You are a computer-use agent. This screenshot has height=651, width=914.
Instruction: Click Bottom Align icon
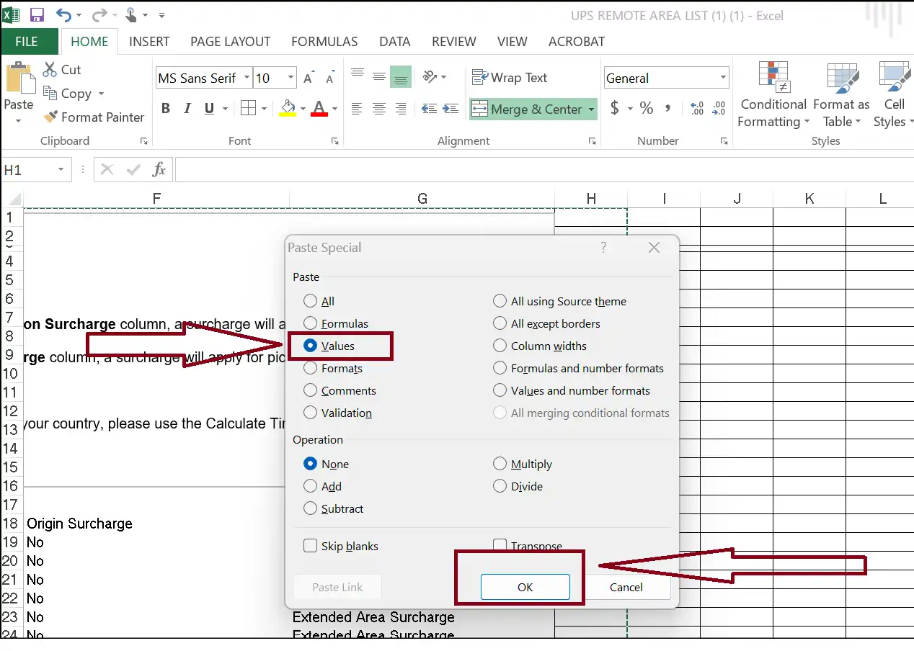401,76
